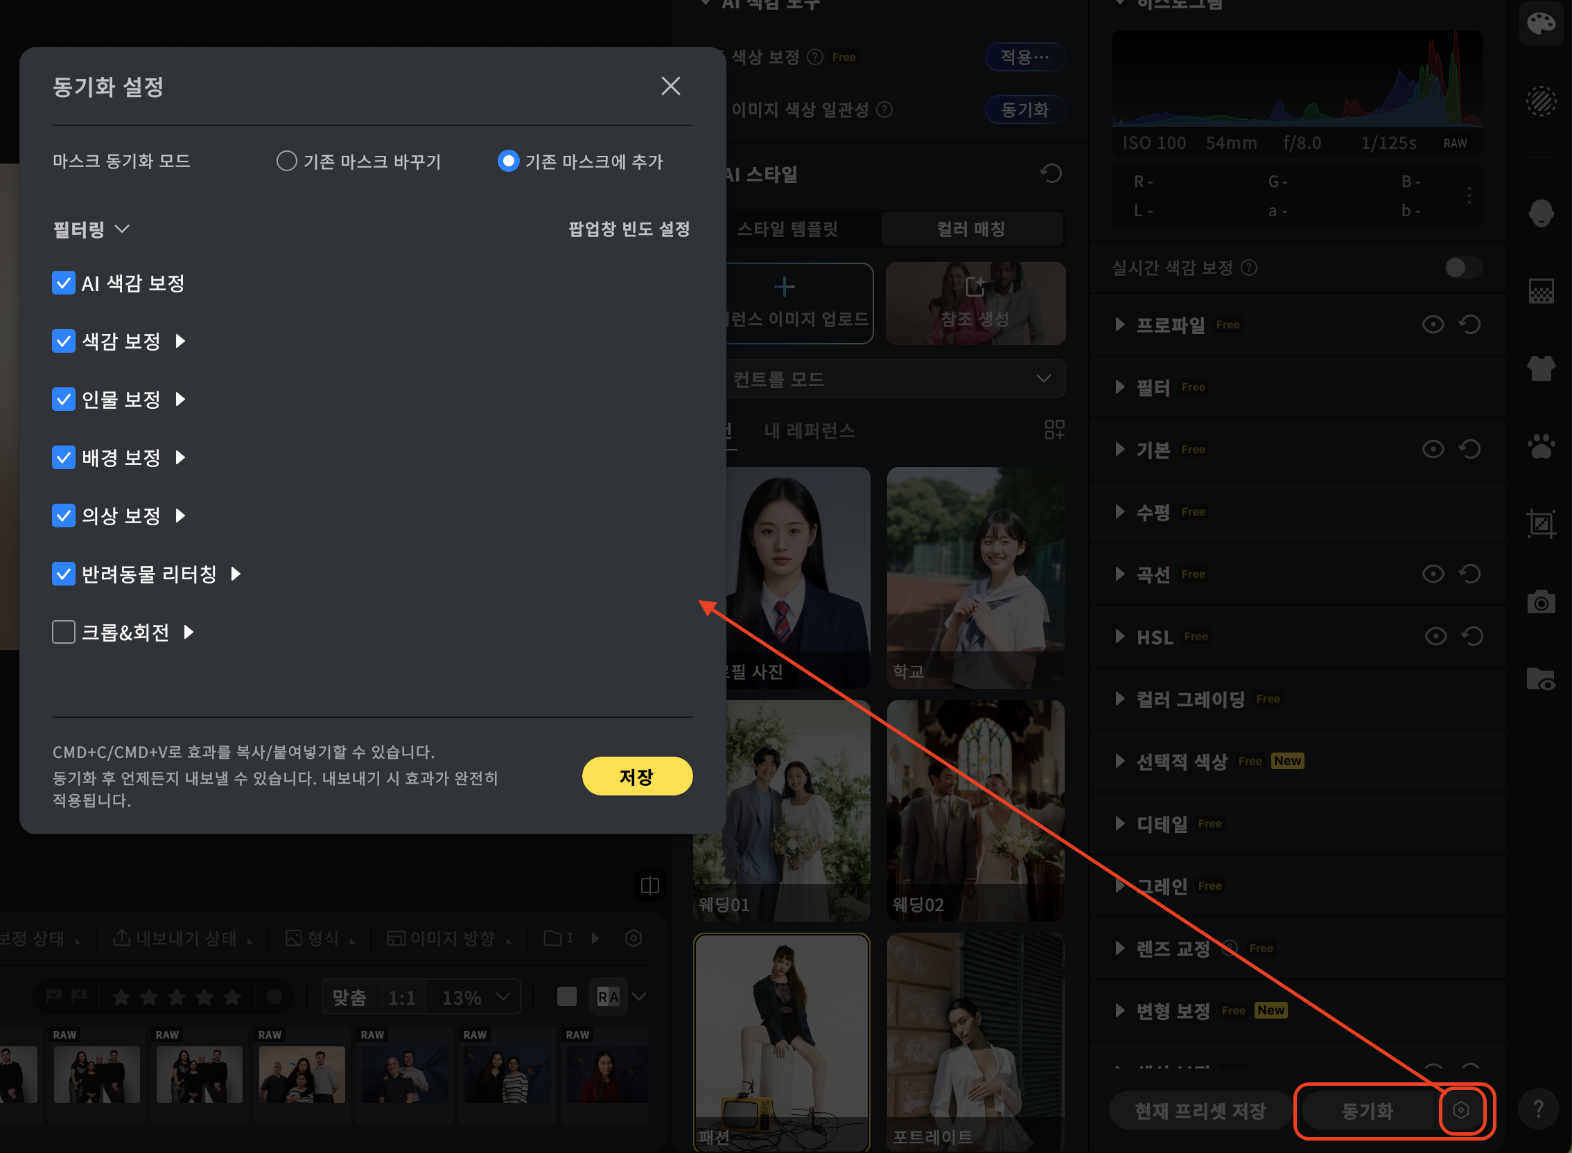Image resolution: width=1572 pixels, height=1153 pixels.
Task: Select the pet paw retouch icon
Action: pos(1541,447)
